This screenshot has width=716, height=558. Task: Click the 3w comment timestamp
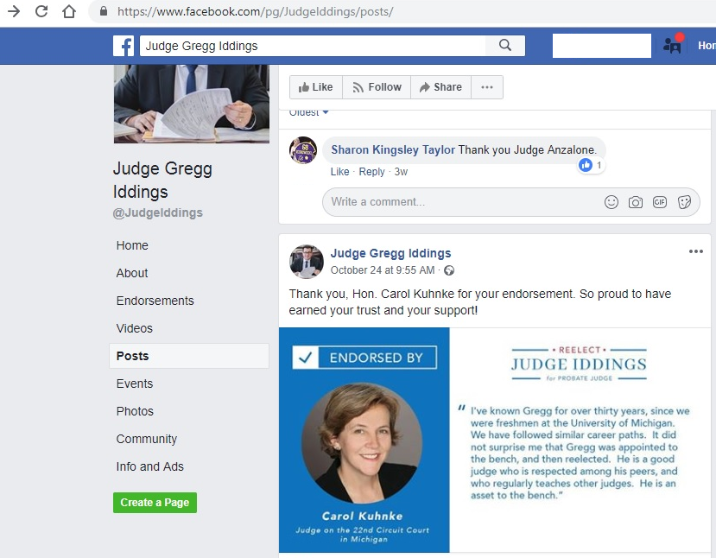401,172
